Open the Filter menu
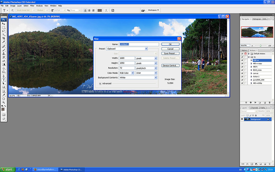275x172 pixels. (x=32, y=6)
